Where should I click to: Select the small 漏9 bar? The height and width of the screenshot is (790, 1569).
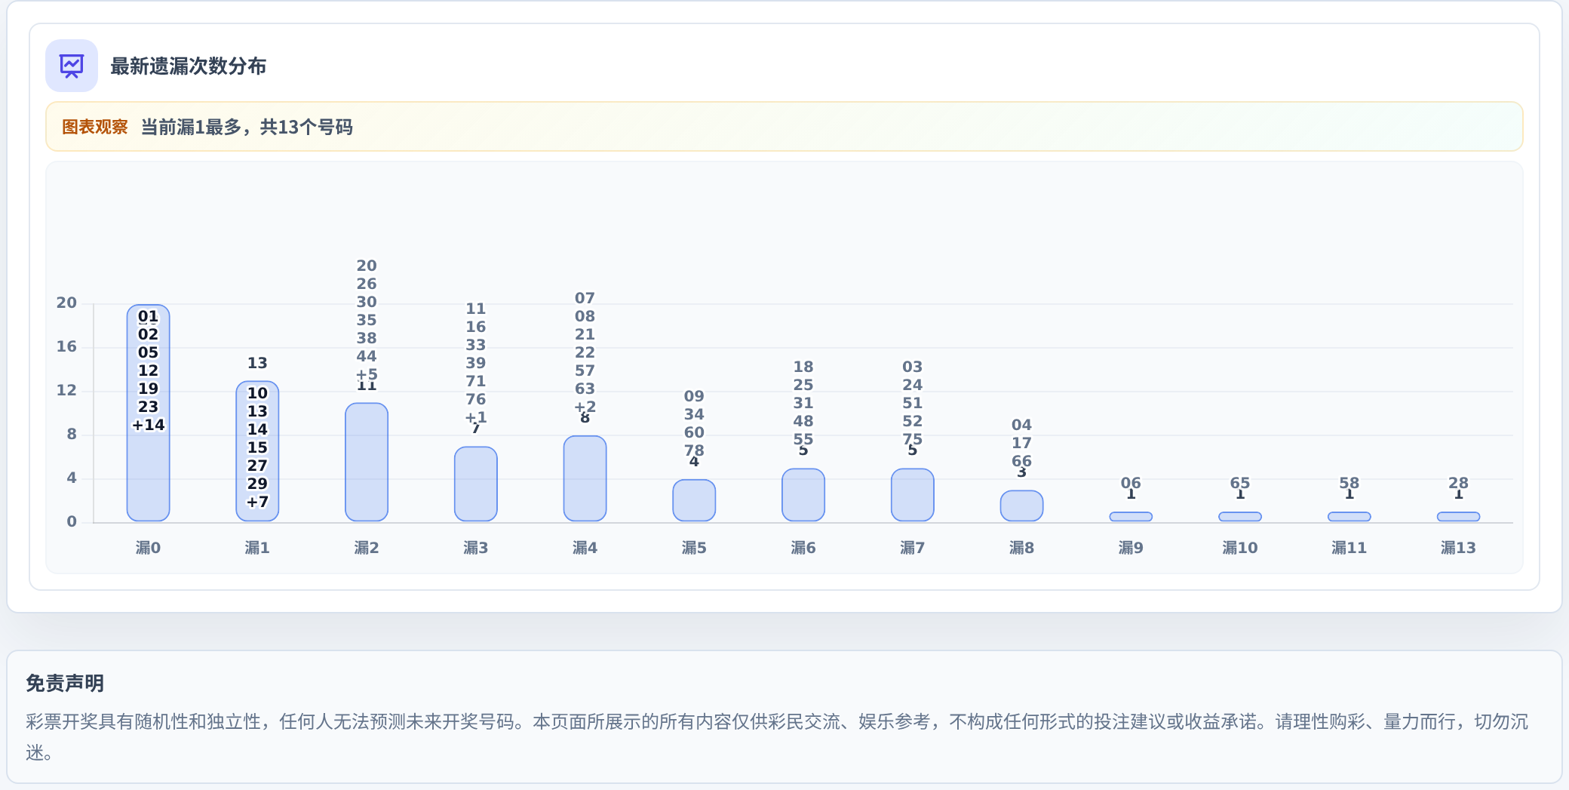click(x=1131, y=517)
